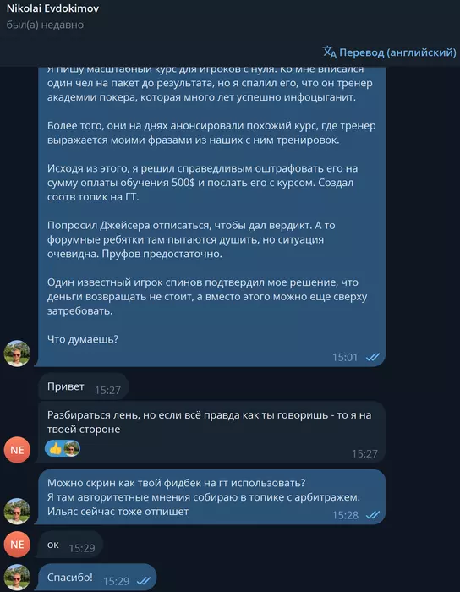This screenshot has height=592, width=460.
Task: Click the thumbs-up reaction on message
Action: 56,448
